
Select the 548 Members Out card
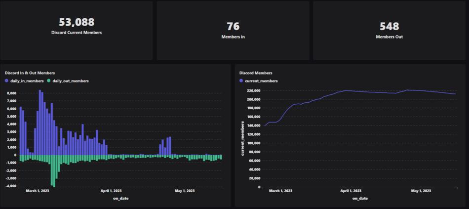389,30
